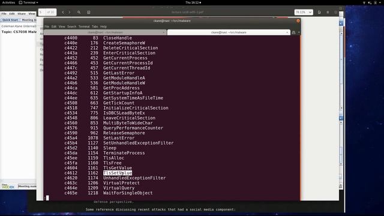Click the IsDBCSLeadByteEx entry
Image resolution: width=384 pixels, height=216 pixels.
pos(124,113)
